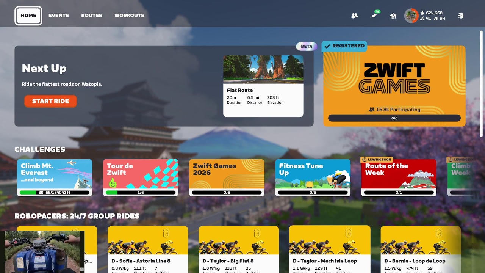
Task: Join D - Taylor - Big Flat 8 robopacer
Action: pos(239,249)
